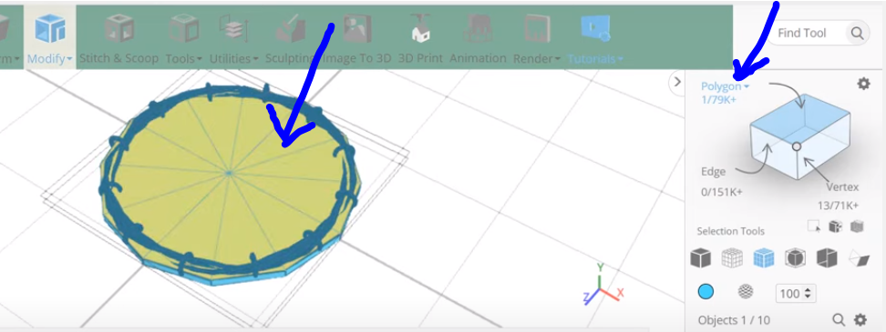The width and height of the screenshot is (886, 332).
Task: Open Image To 3D
Action: coord(357,58)
